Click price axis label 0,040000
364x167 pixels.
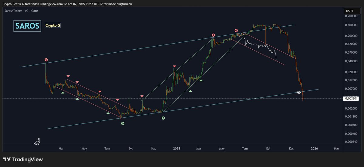(351, 61)
